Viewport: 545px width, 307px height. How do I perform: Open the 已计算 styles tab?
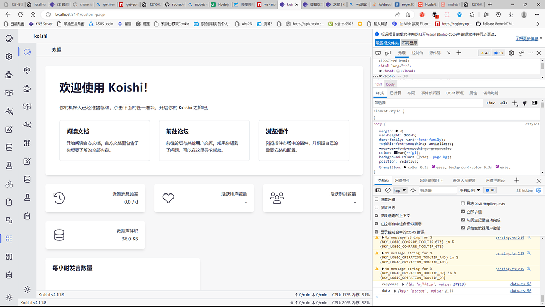point(395,93)
